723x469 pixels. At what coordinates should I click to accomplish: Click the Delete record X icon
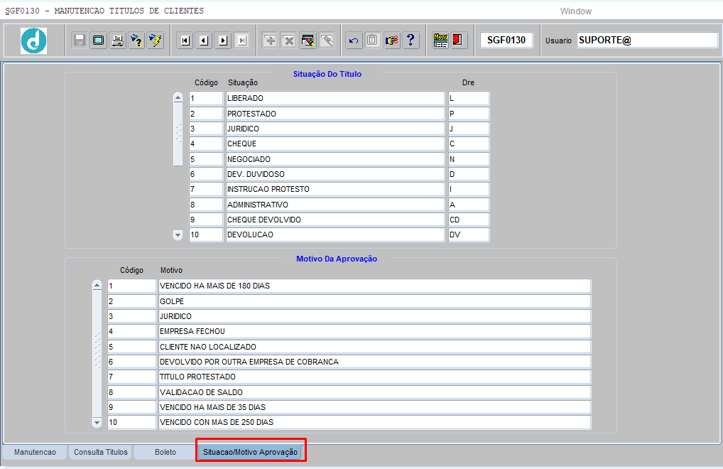(x=289, y=41)
